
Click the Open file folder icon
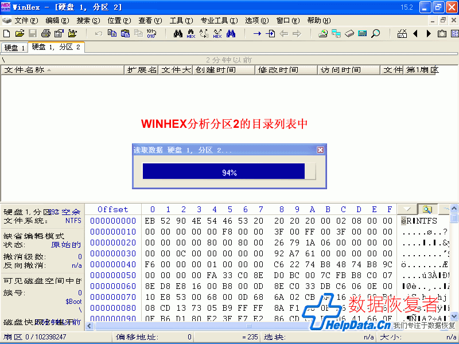click(x=20, y=33)
